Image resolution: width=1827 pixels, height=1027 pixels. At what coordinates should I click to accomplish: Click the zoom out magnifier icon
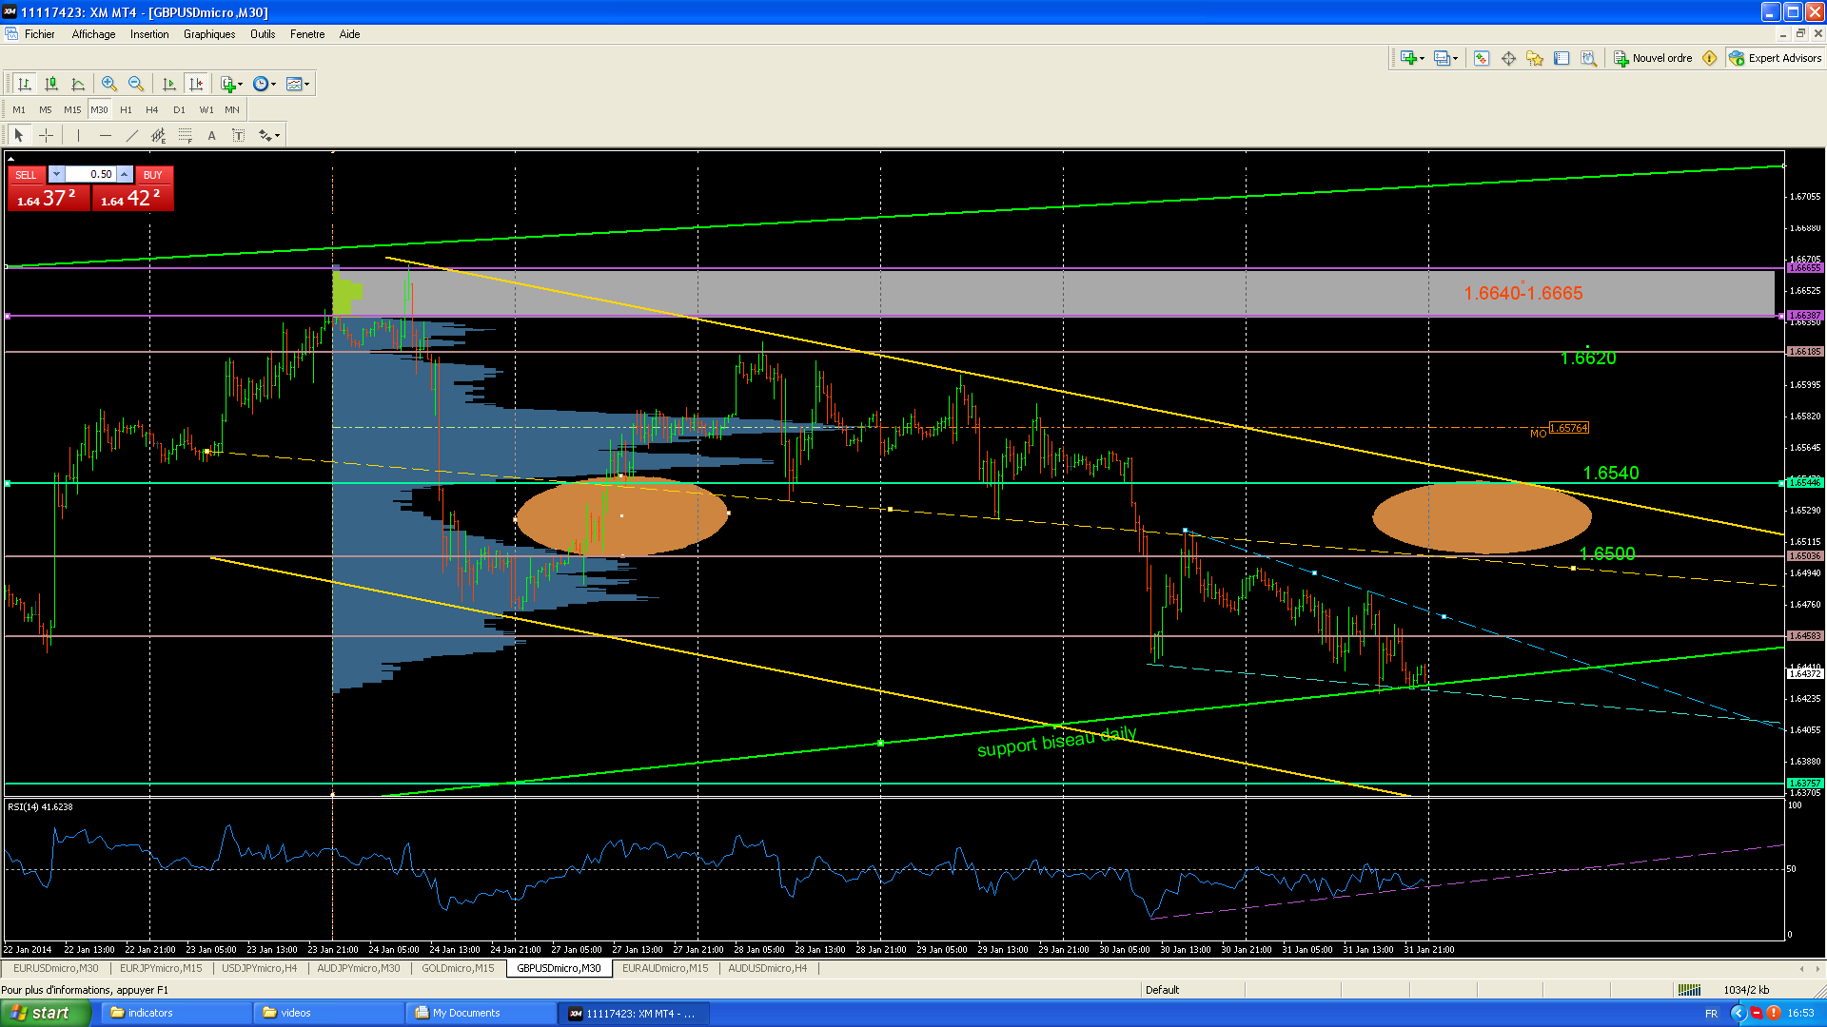136,84
